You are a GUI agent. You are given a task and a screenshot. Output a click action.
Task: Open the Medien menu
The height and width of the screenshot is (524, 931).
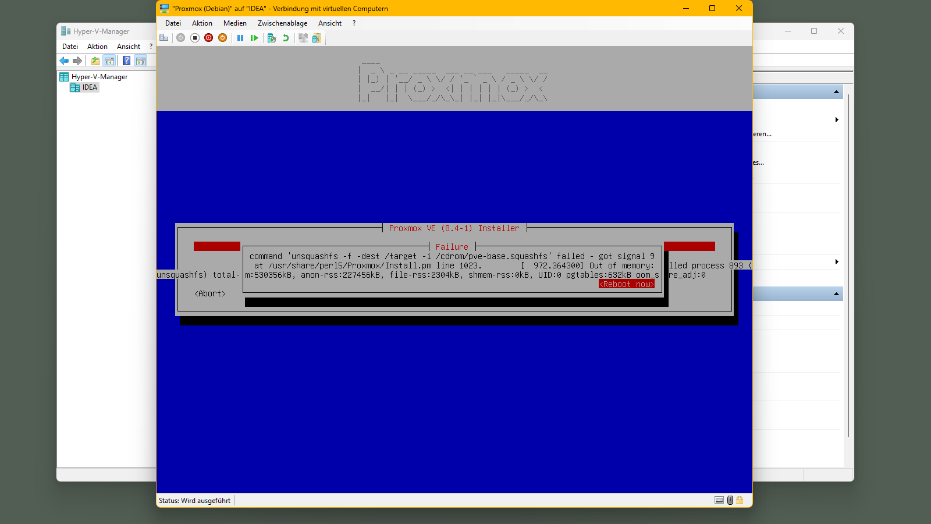(234, 23)
